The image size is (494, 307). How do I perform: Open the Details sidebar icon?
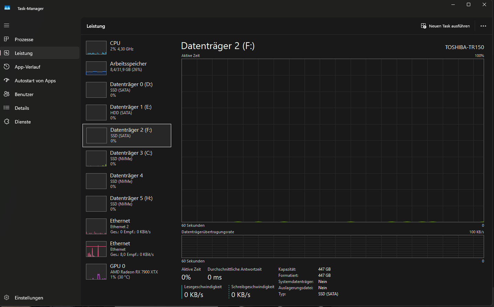click(x=6, y=108)
